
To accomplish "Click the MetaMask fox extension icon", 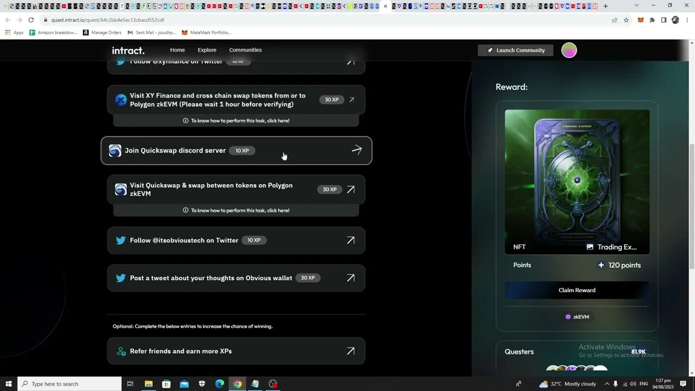I will point(641,20).
